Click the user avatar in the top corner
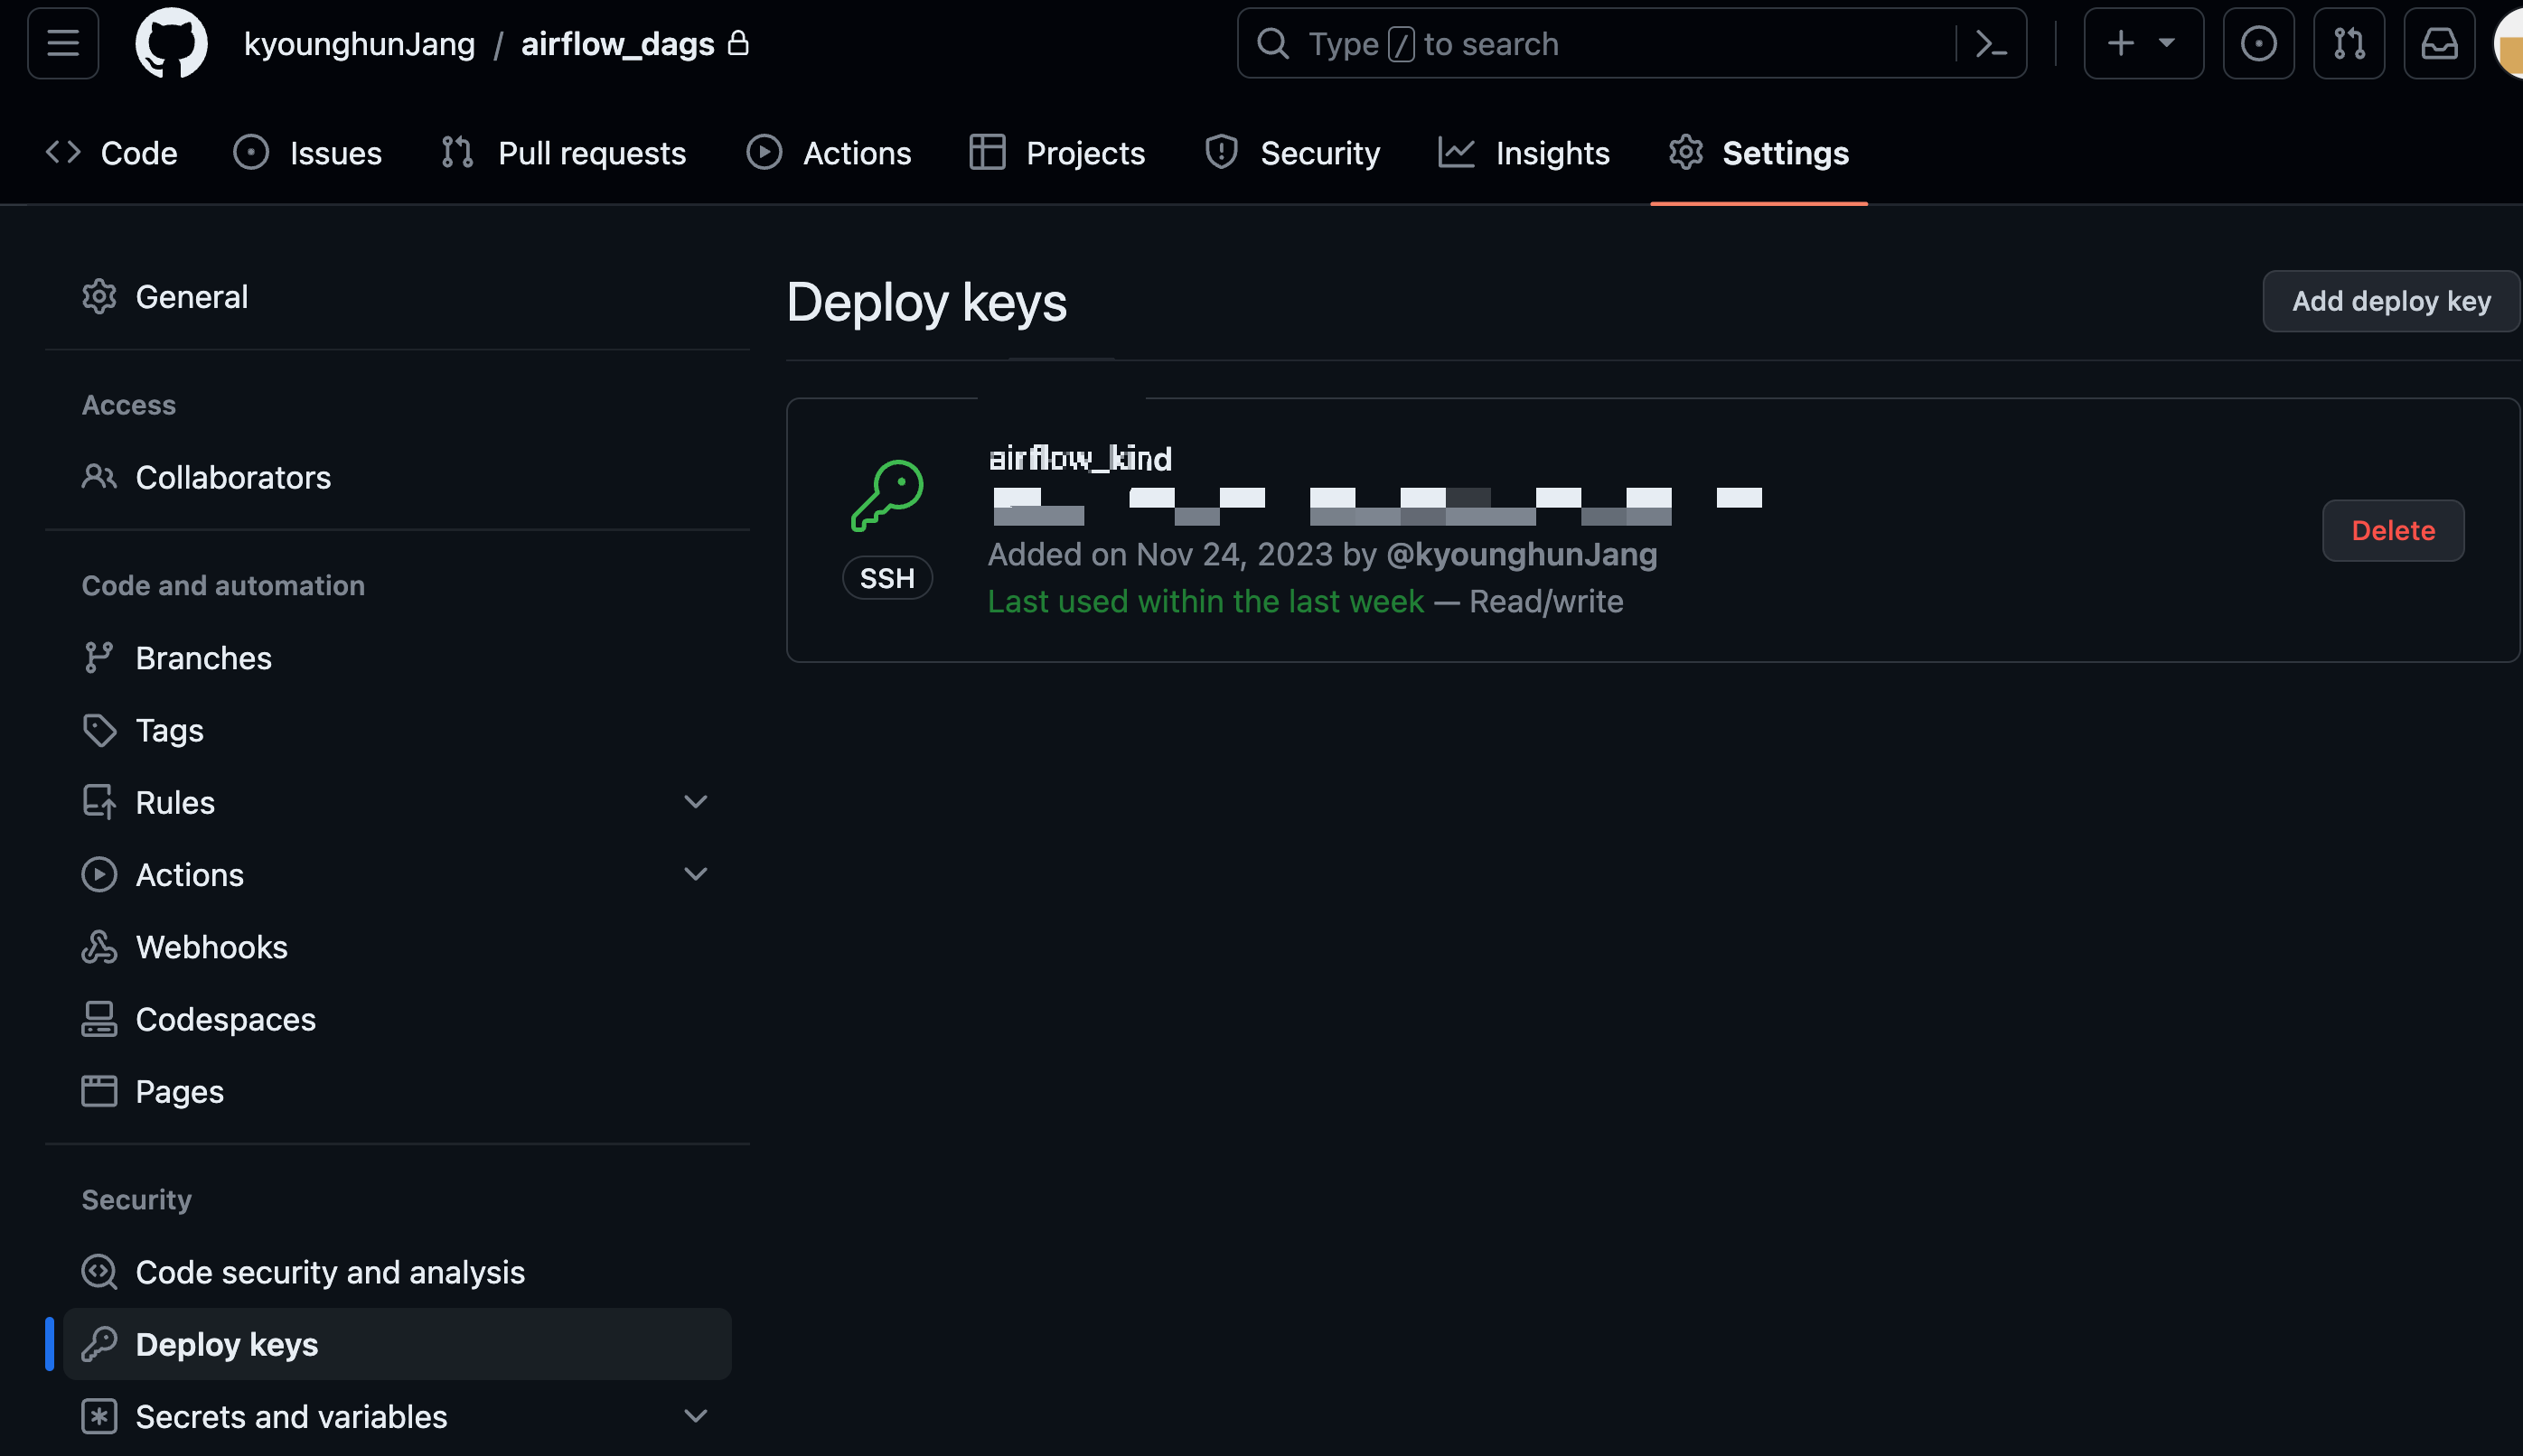The width and height of the screenshot is (2523, 1456). click(x=2509, y=43)
